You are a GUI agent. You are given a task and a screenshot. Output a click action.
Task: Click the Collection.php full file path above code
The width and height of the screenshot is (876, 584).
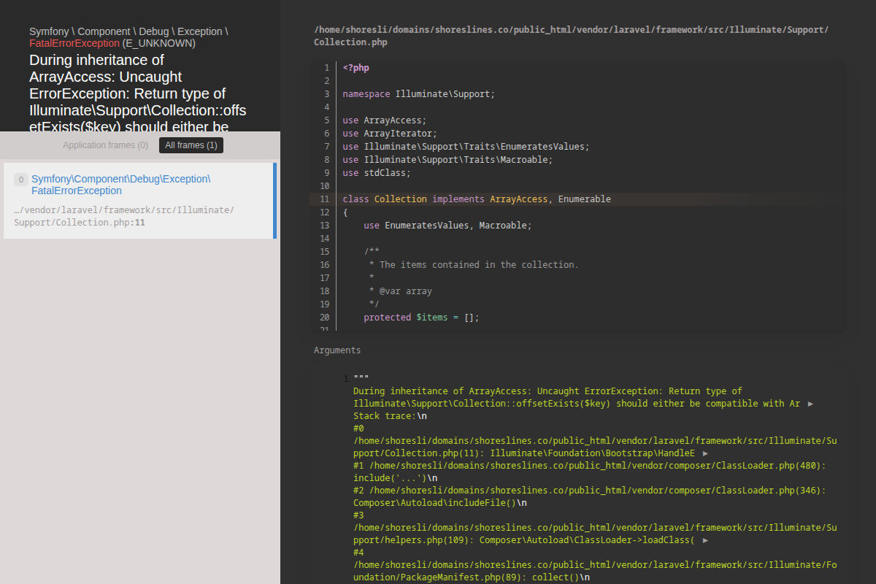[571, 36]
